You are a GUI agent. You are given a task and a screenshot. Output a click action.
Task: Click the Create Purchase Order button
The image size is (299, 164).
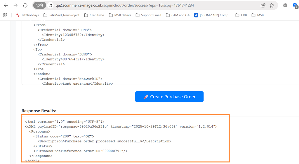tap(169, 97)
